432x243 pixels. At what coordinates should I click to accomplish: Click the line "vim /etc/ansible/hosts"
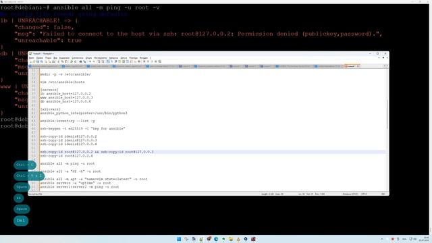pos(62,82)
